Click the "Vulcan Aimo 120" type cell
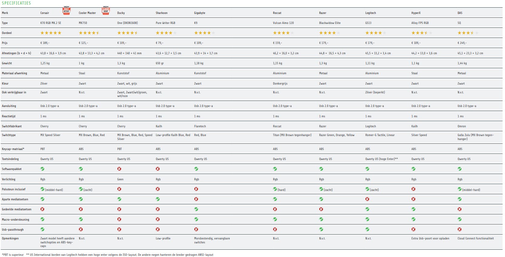Image resolution: width=505 pixels, height=257 pixels. coord(283,23)
